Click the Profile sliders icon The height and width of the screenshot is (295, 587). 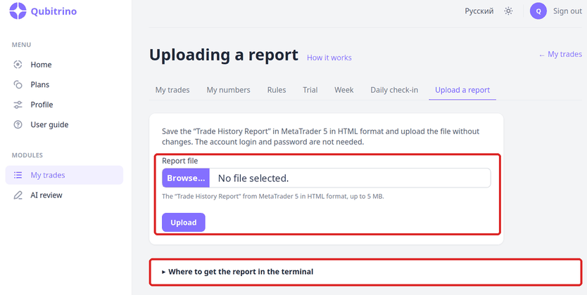[x=18, y=105]
